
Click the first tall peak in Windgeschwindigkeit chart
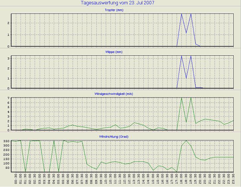(181, 98)
